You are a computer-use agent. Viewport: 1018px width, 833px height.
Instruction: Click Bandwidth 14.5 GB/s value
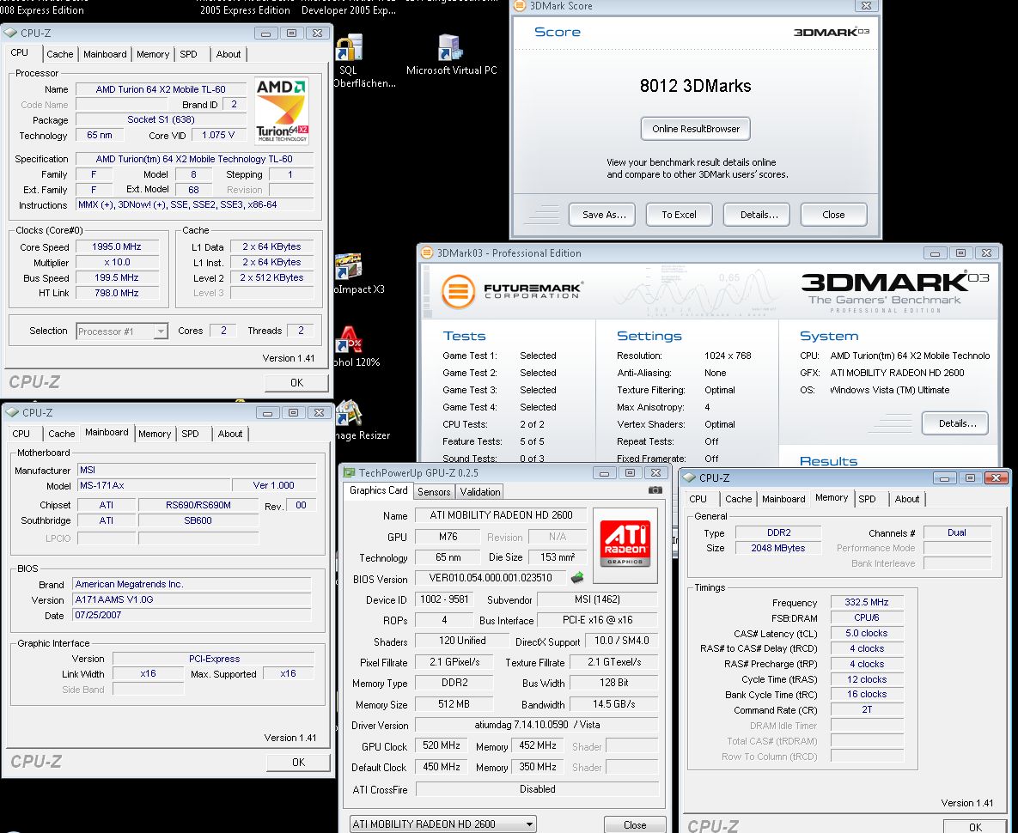613,704
